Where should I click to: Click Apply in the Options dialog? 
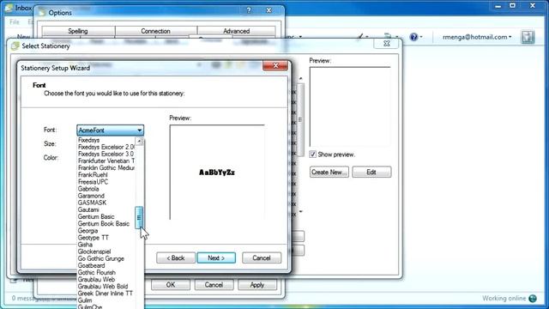coord(257,285)
